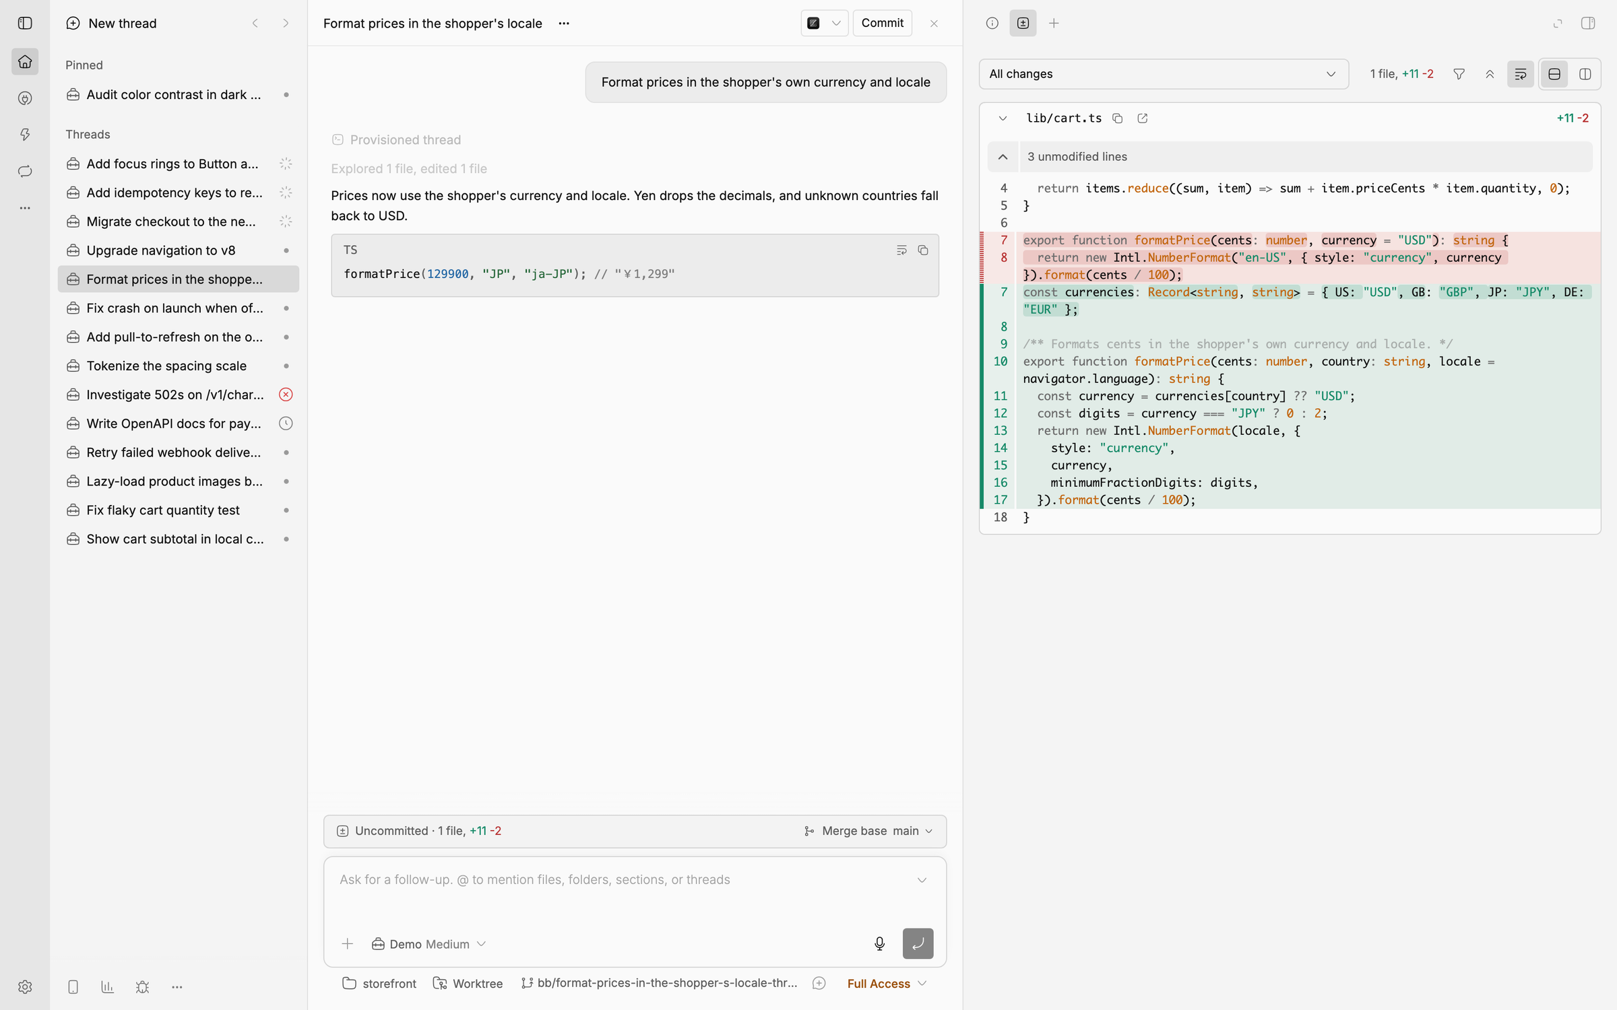Screen dimensions: 1617x1010
Task: Open the All changes dropdown
Action: [x=1164, y=74]
